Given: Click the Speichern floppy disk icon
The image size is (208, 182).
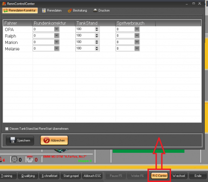Looking at the screenshot, I should tap(12, 140).
